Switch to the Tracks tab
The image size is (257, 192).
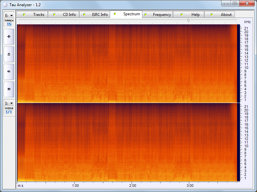pos(33,15)
